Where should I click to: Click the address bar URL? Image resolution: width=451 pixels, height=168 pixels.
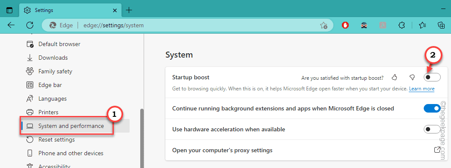(x=113, y=25)
